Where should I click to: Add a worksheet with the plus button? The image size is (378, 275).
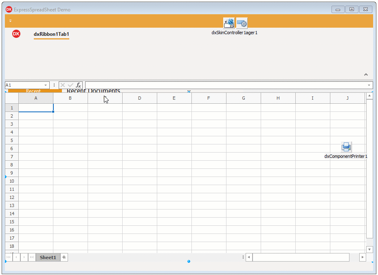pos(64,257)
